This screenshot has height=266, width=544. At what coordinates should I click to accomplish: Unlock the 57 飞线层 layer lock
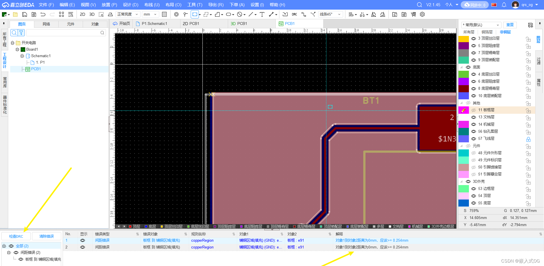click(x=528, y=139)
